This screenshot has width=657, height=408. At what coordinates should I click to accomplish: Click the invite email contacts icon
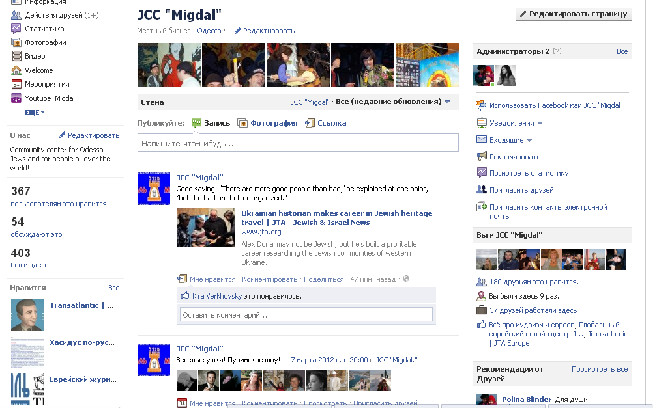click(x=482, y=206)
